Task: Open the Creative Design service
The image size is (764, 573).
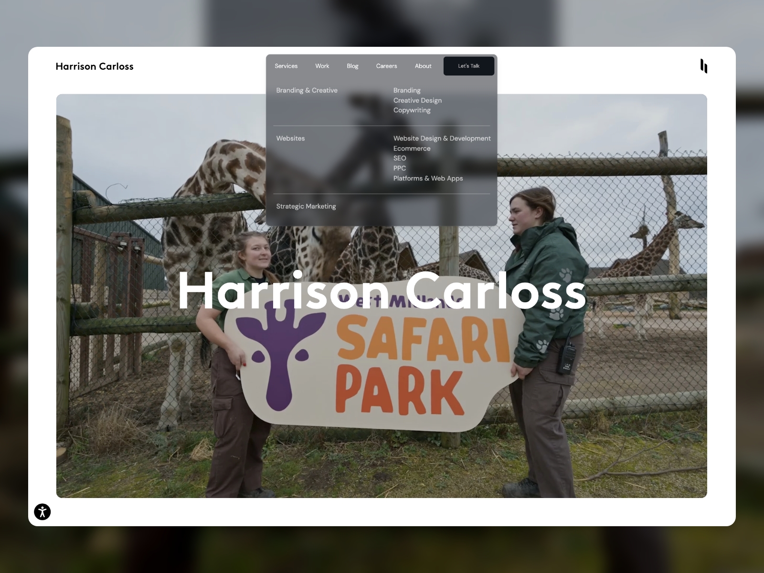Action: point(417,100)
